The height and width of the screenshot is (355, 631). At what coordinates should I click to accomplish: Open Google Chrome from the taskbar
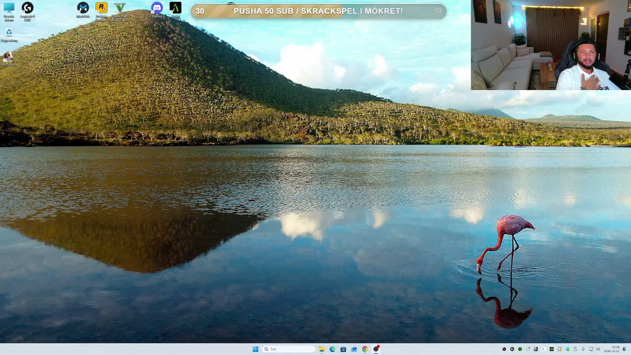(365, 349)
